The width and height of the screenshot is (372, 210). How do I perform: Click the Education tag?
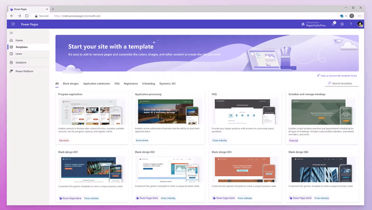point(64,140)
